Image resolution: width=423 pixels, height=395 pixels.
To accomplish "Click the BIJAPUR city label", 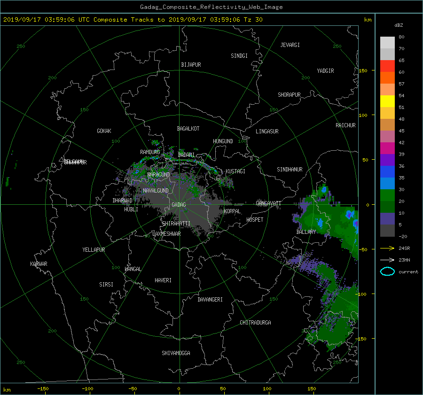I will click(x=191, y=65).
